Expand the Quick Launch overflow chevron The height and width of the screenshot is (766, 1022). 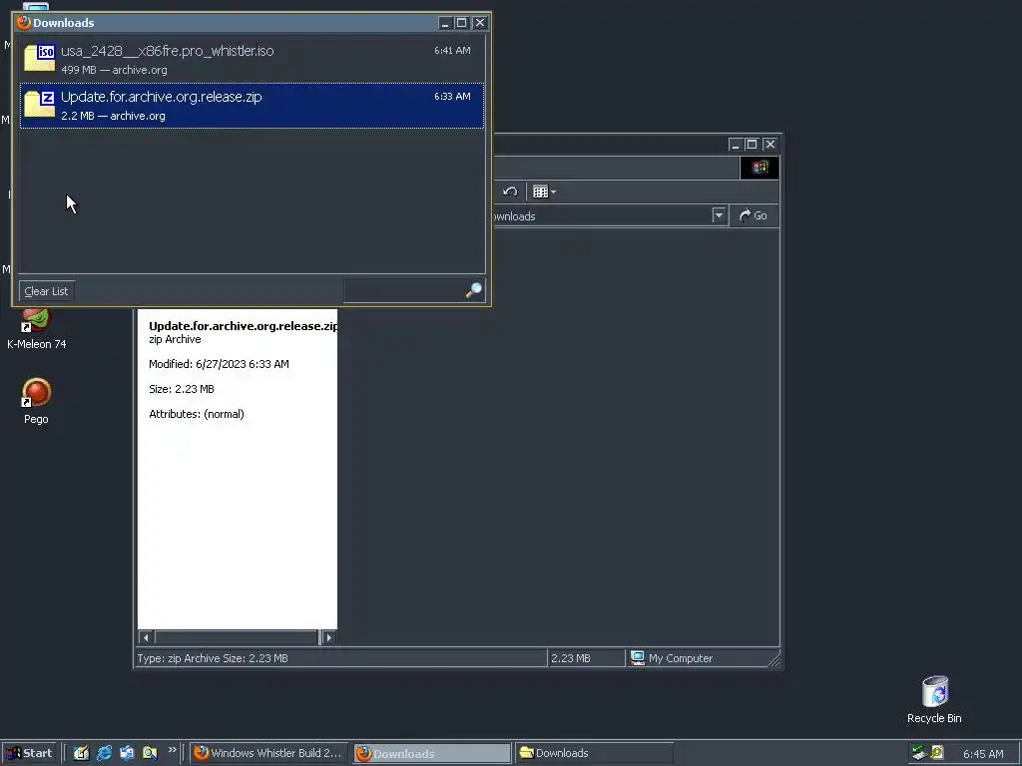[172, 750]
